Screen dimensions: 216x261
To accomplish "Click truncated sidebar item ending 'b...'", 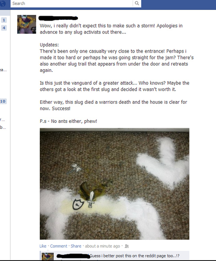I will coord(3,127).
